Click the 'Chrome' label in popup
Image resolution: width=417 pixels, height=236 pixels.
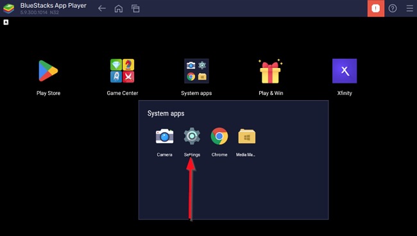[219, 155]
